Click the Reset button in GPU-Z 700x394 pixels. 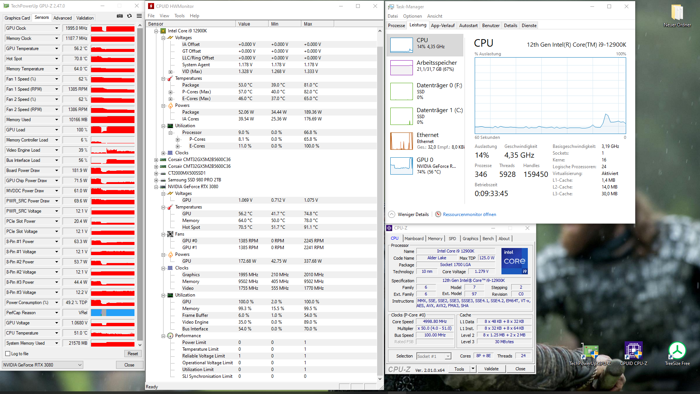click(133, 354)
